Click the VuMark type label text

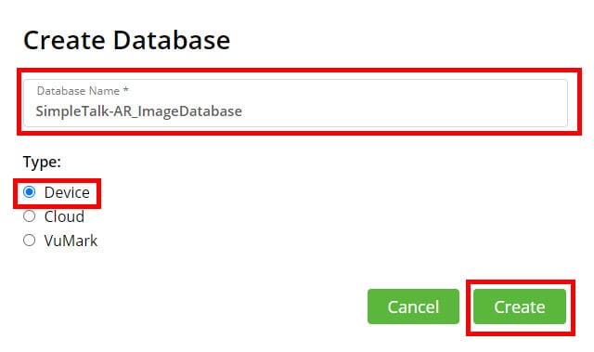pyautogui.click(x=71, y=241)
